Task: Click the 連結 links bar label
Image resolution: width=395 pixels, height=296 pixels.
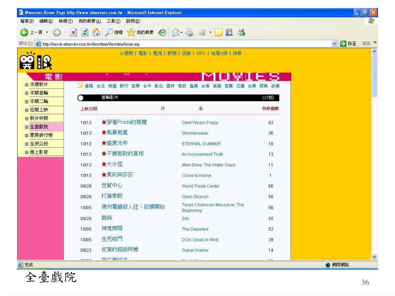Action: tap(366, 43)
